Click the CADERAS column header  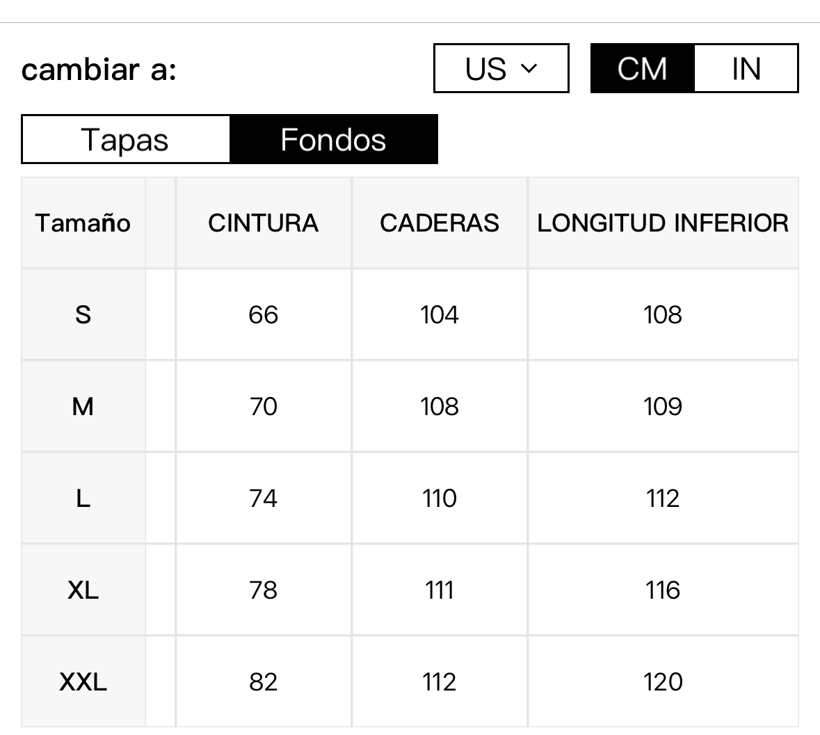tap(440, 223)
